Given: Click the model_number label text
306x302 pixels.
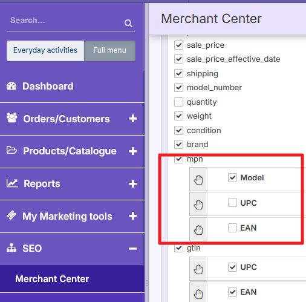Looking at the screenshot, I should pyautogui.click(x=214, y=88).
